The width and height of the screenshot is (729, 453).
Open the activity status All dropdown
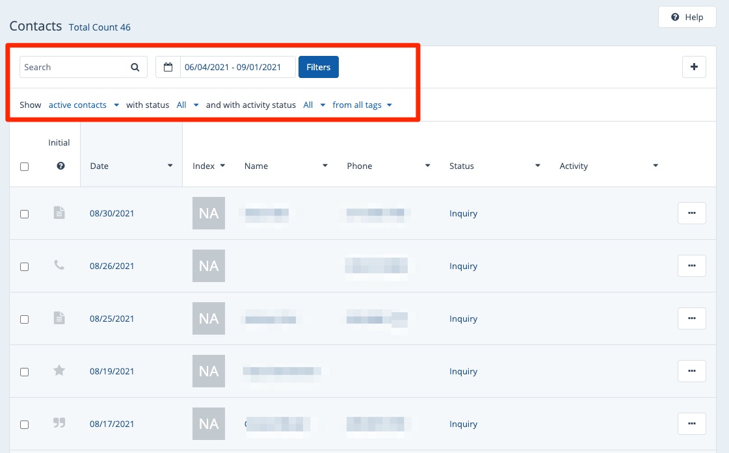point(314,105)
